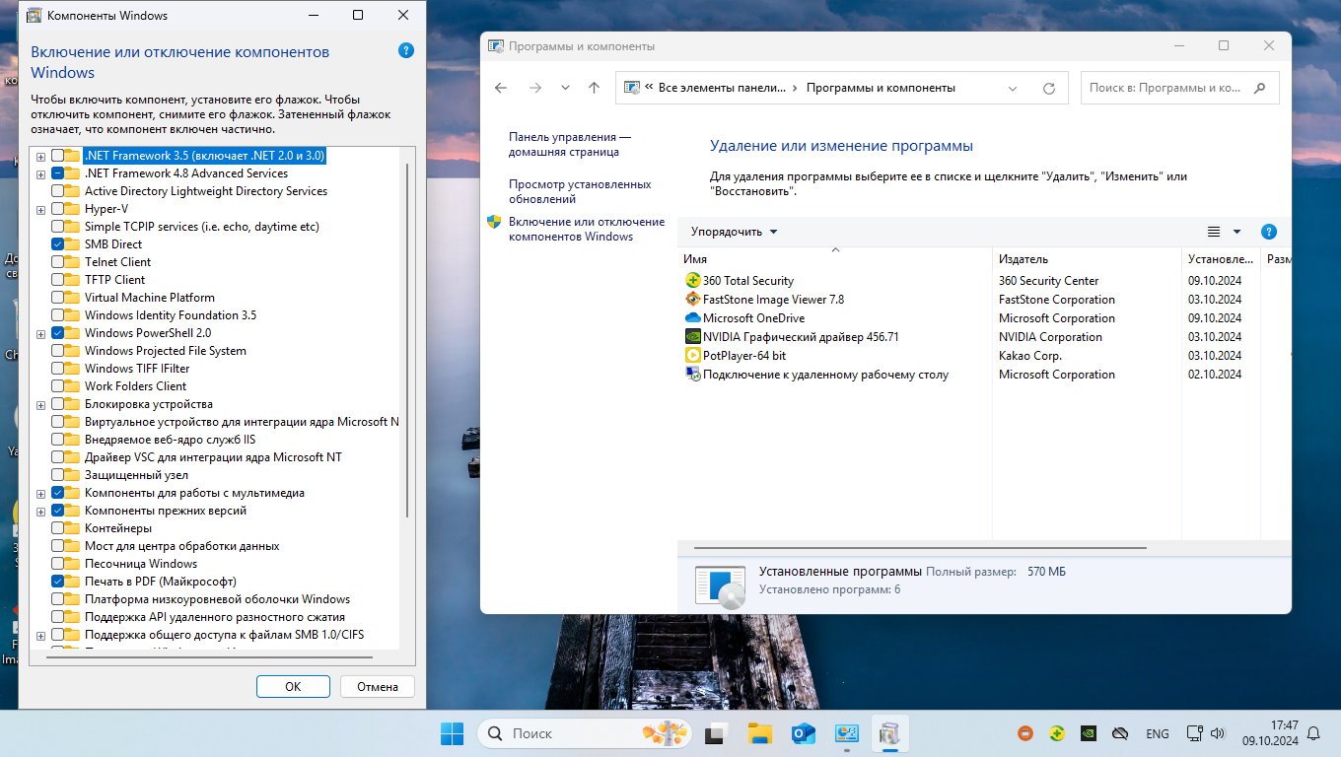Open the view options dropdown arrow

[1236, 232]
